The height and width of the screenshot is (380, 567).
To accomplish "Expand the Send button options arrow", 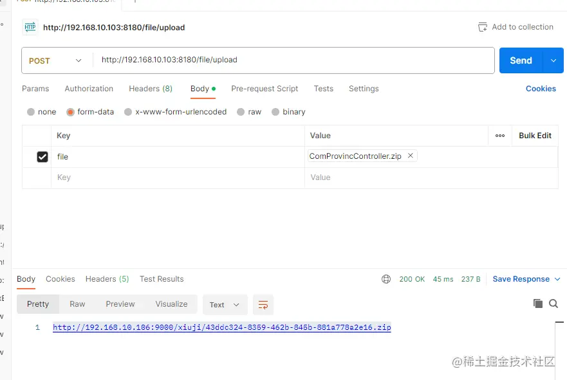I will coord(553,60).
